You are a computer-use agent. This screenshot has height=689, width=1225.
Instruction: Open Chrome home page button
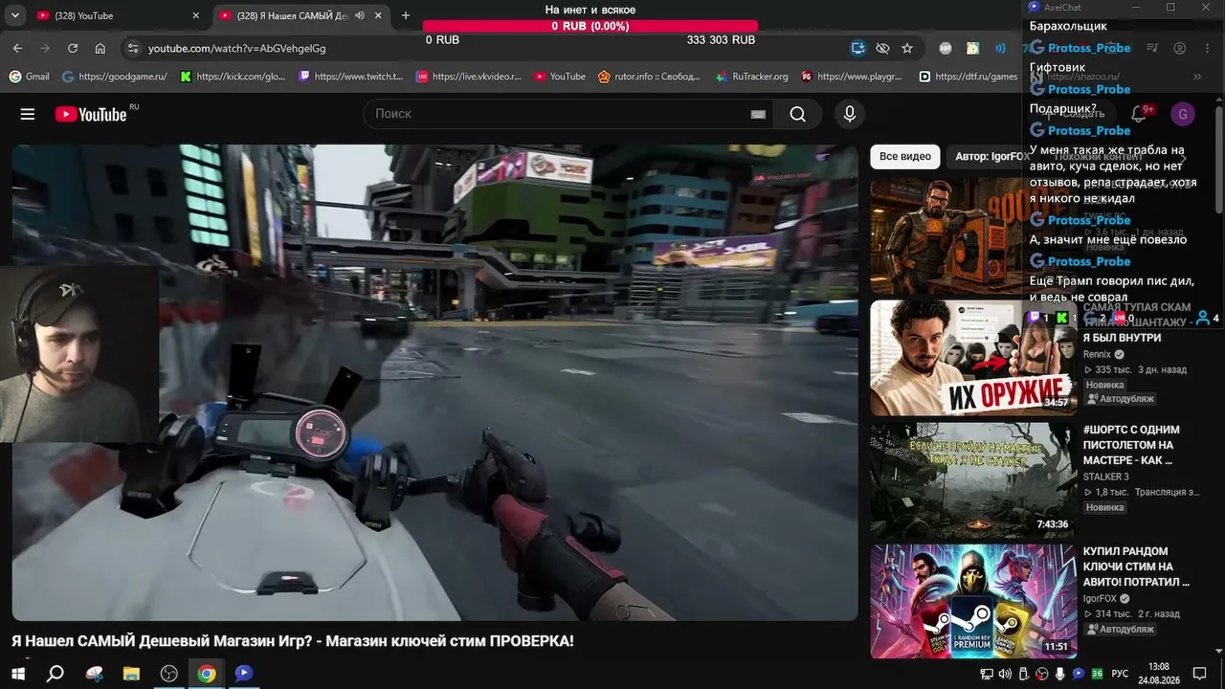100,48
